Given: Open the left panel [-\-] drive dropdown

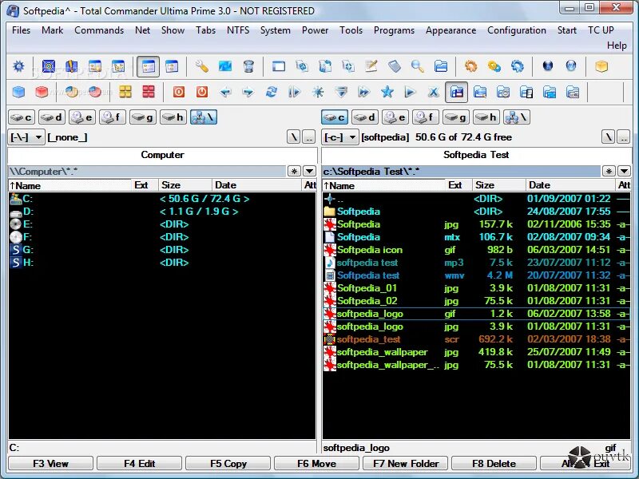Looking at the screenshot, I should coord(26,137).
